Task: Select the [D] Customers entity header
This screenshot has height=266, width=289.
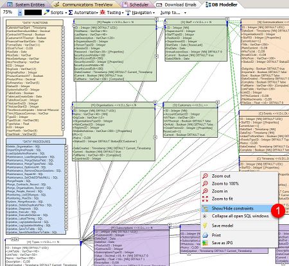Action: point(190,105)
